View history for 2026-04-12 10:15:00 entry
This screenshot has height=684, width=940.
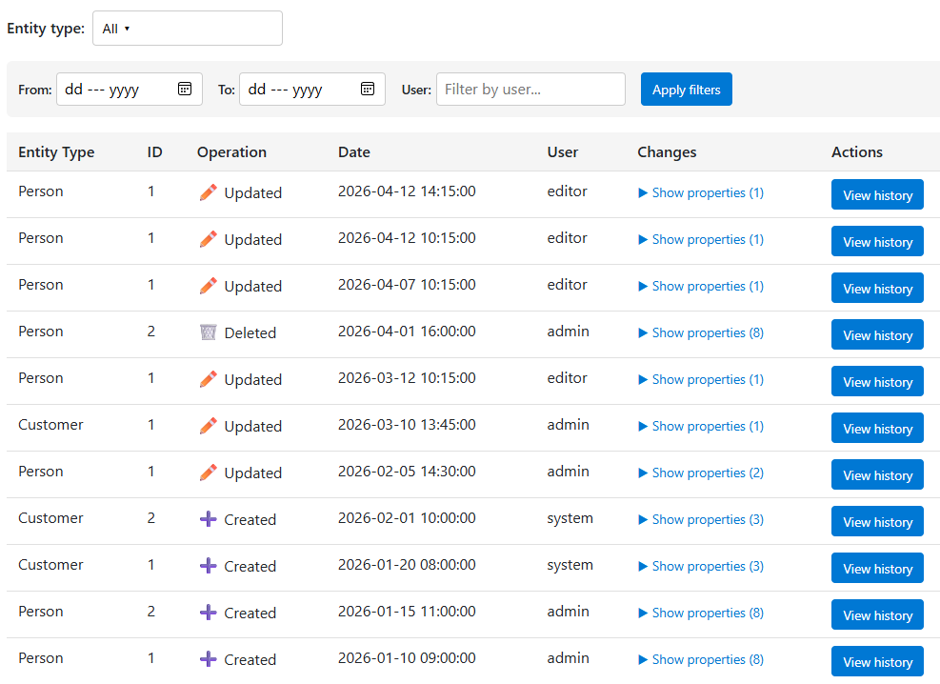pos(877,242)
